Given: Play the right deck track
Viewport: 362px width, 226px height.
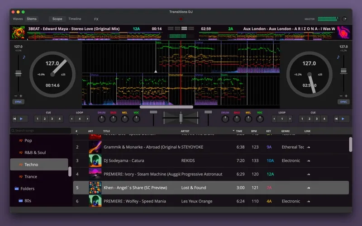Looking at the screenshot, I should point(343,119).
